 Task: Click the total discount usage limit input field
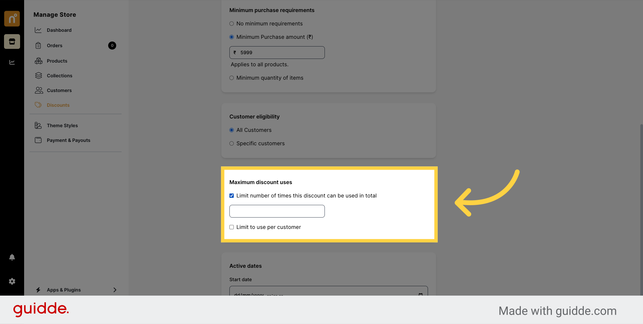pos(277,211)
